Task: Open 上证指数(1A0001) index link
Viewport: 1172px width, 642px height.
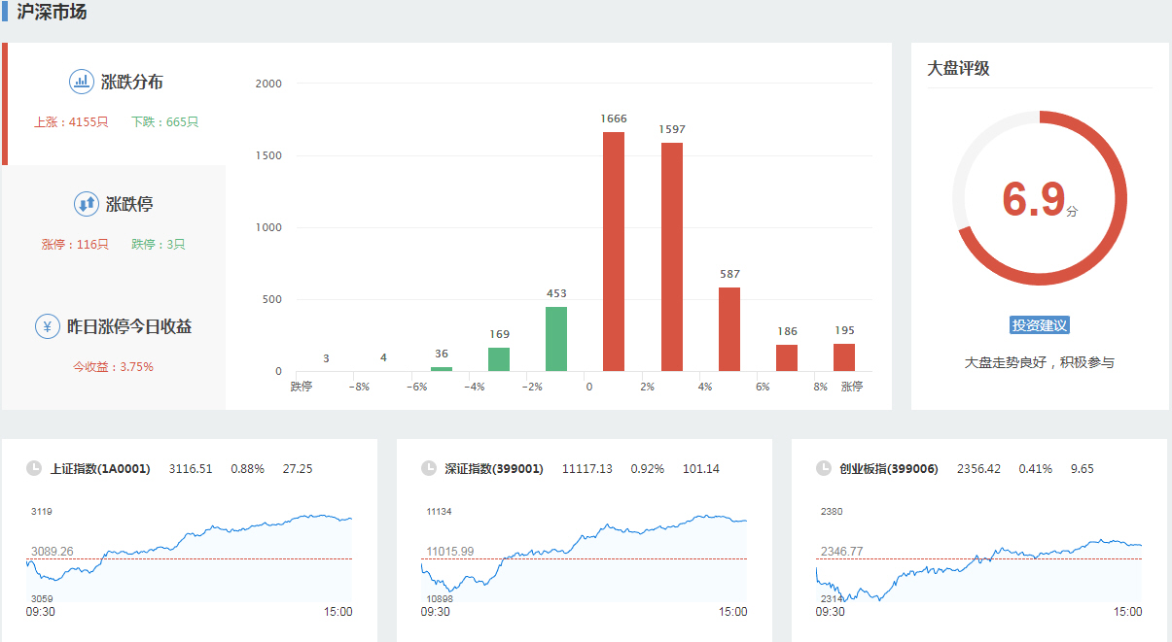Action: coord(100,469)
